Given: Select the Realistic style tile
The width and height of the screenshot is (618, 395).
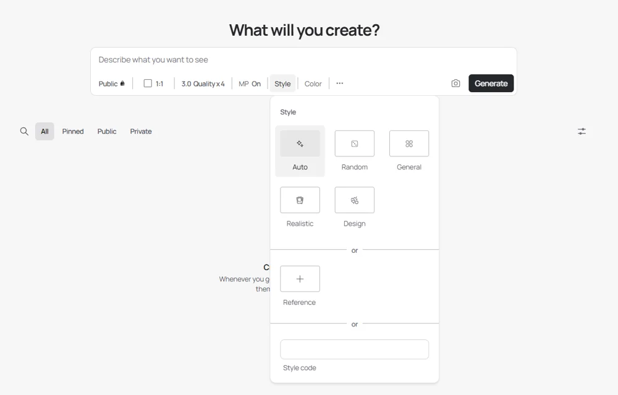Looking at the screenshot, I should 300,200.
